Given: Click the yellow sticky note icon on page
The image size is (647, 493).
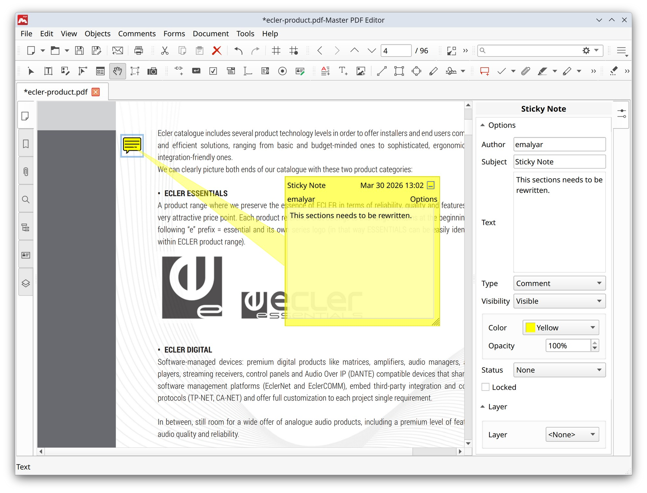Looking at the screenshot, I should [132, 145].
